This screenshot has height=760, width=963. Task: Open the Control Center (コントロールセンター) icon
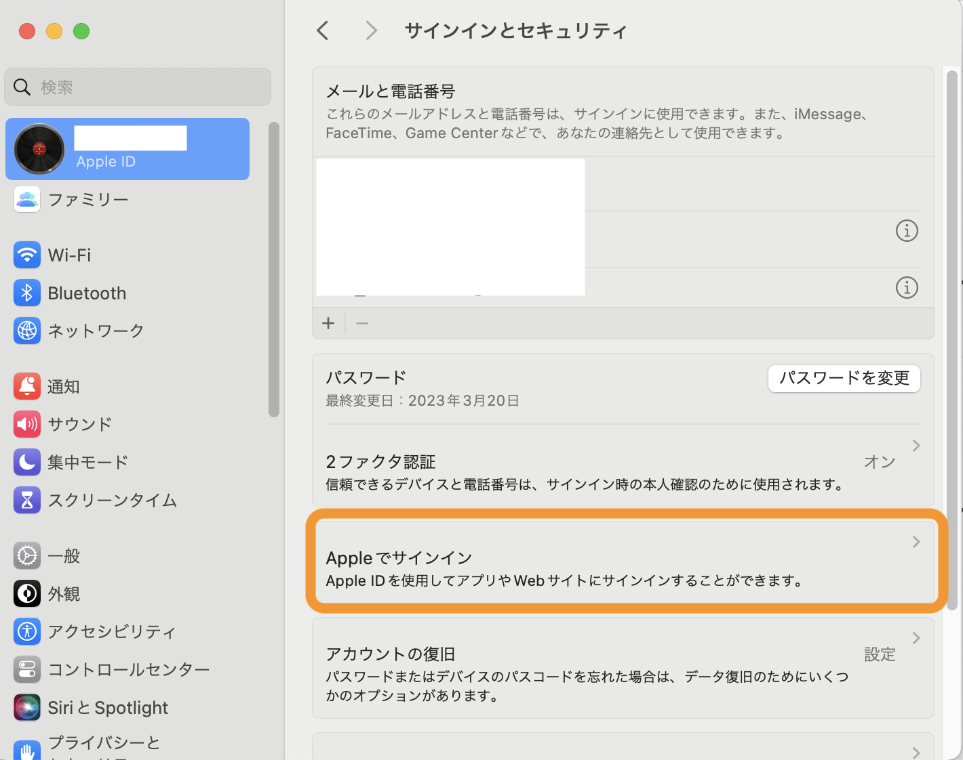pos(27,669)
